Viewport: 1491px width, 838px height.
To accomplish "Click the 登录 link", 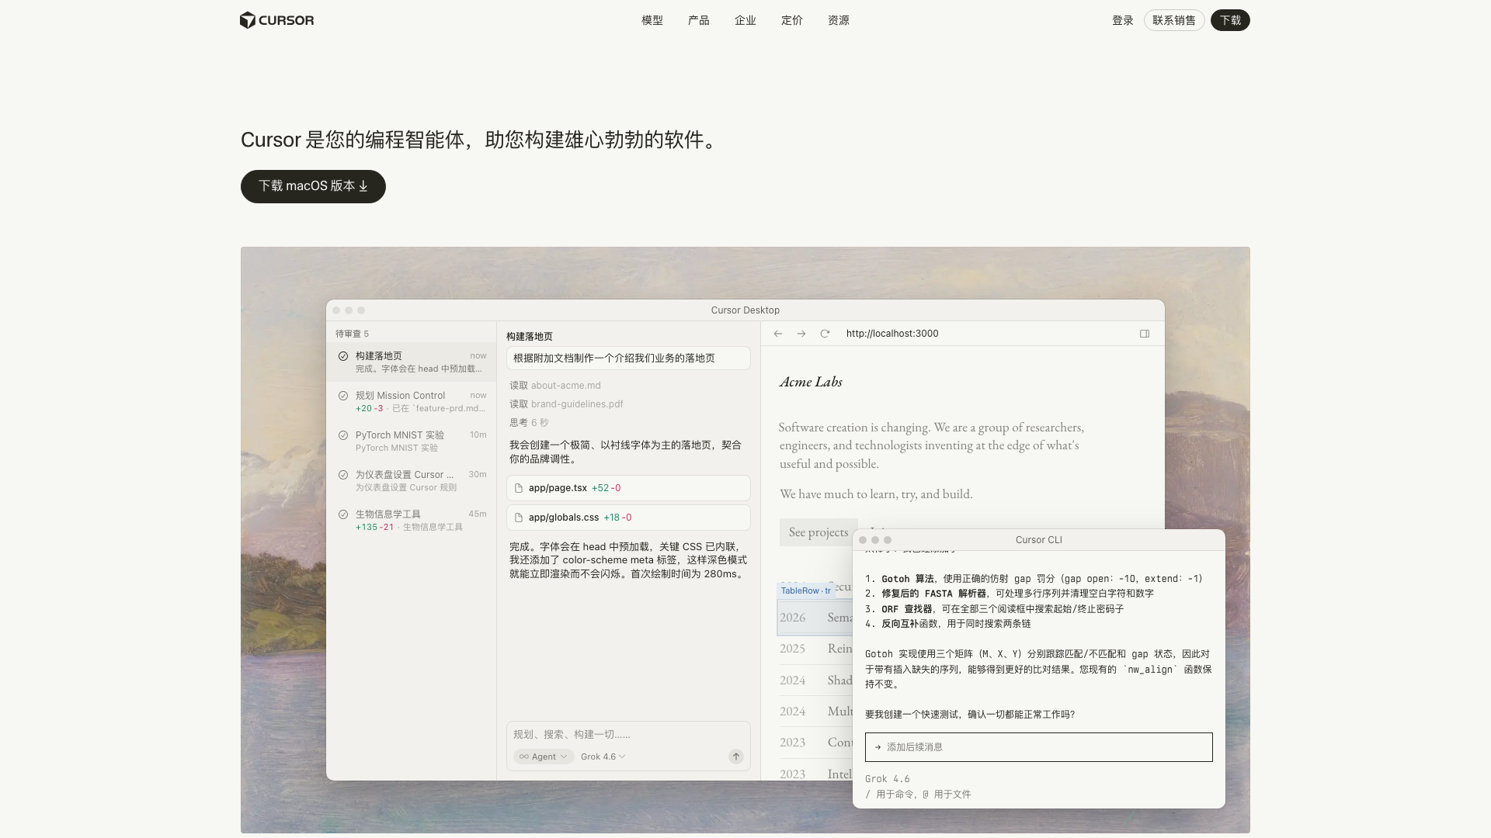I will tap(1123, 20).
